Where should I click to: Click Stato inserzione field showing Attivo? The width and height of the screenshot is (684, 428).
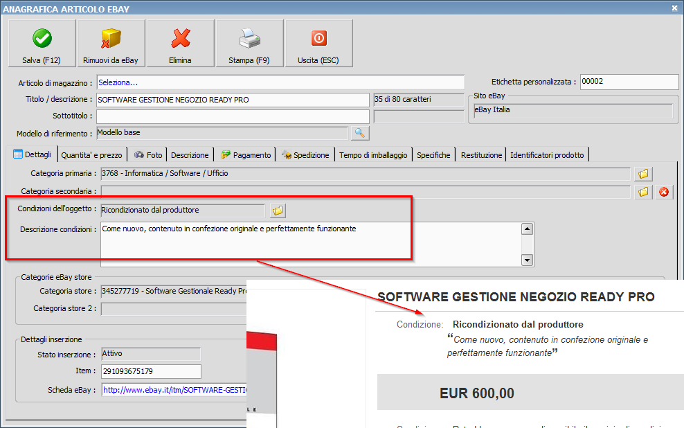pyautogui.click(x=151, y=354)
